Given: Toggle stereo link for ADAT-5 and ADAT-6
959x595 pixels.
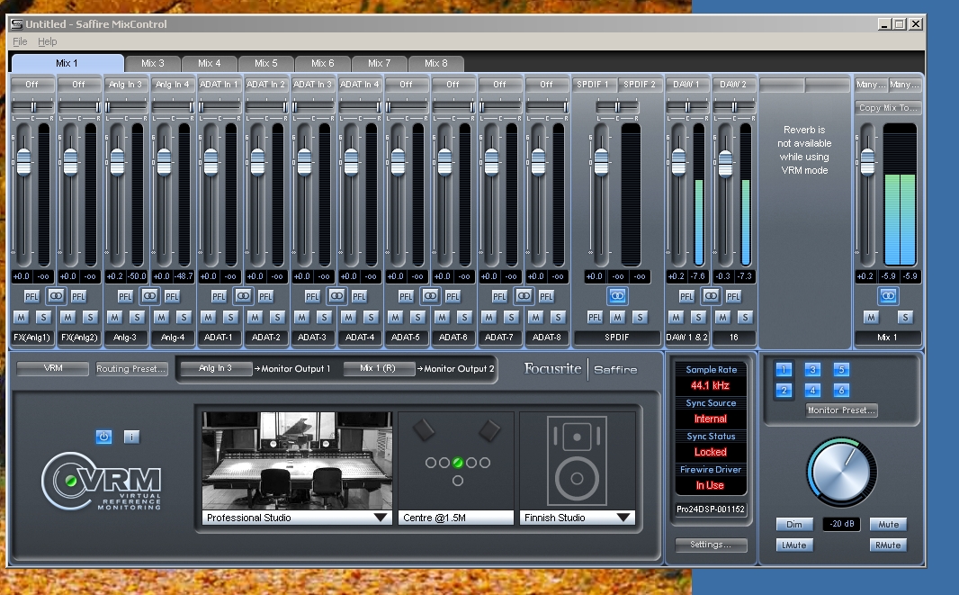Looking at the screenshot, I should (430, 296).
